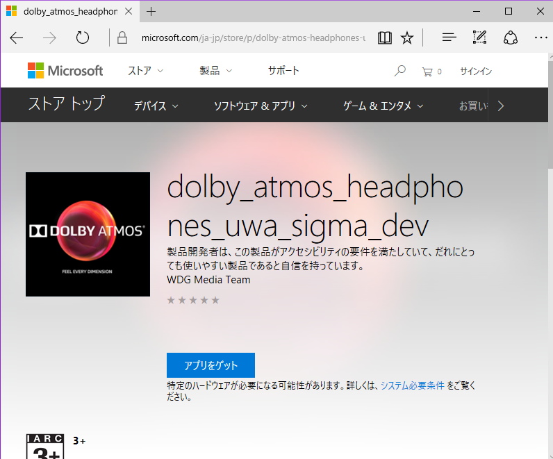
Task: Open the サポート menu item
Action: pos(283,71)
